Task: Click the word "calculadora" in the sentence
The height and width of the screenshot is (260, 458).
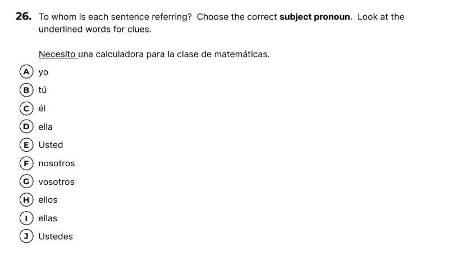Action: (x=118, y=54)
